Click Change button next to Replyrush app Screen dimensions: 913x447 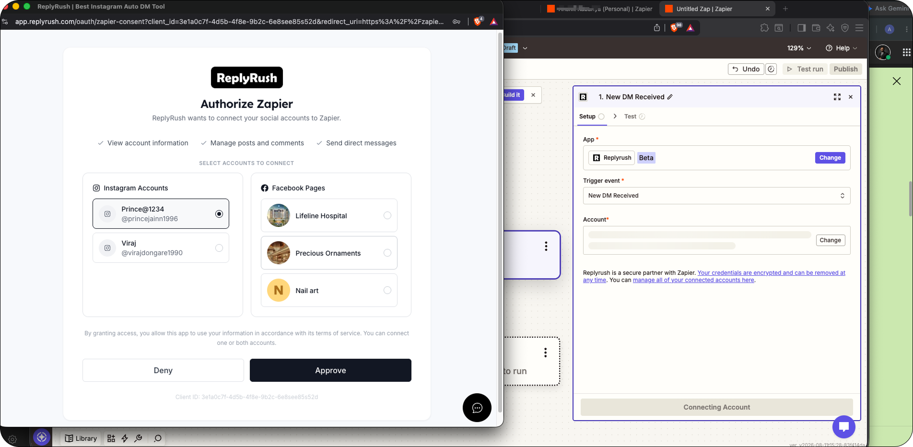tap(830, 158)
